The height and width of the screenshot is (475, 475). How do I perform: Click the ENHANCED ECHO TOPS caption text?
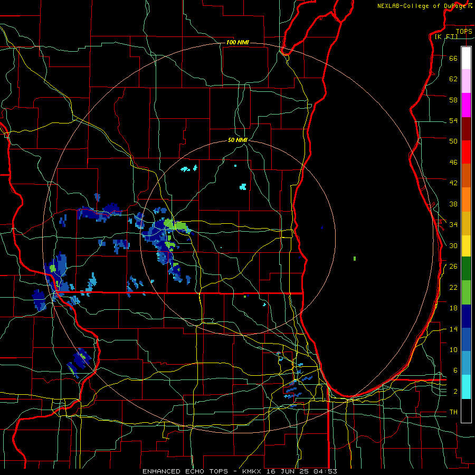185,471
